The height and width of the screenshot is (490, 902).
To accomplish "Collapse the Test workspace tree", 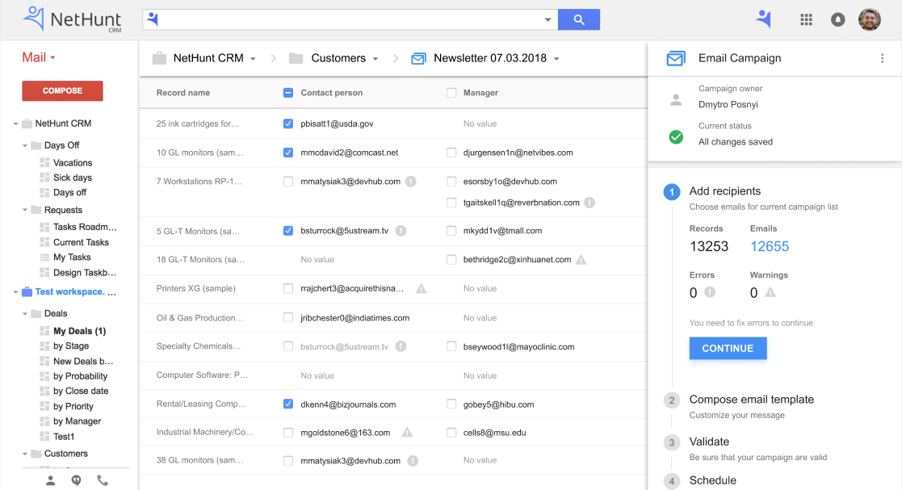I will [15, 292].
